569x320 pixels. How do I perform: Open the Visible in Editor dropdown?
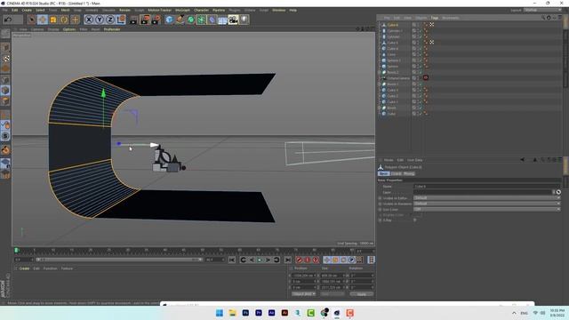point(486,198)
